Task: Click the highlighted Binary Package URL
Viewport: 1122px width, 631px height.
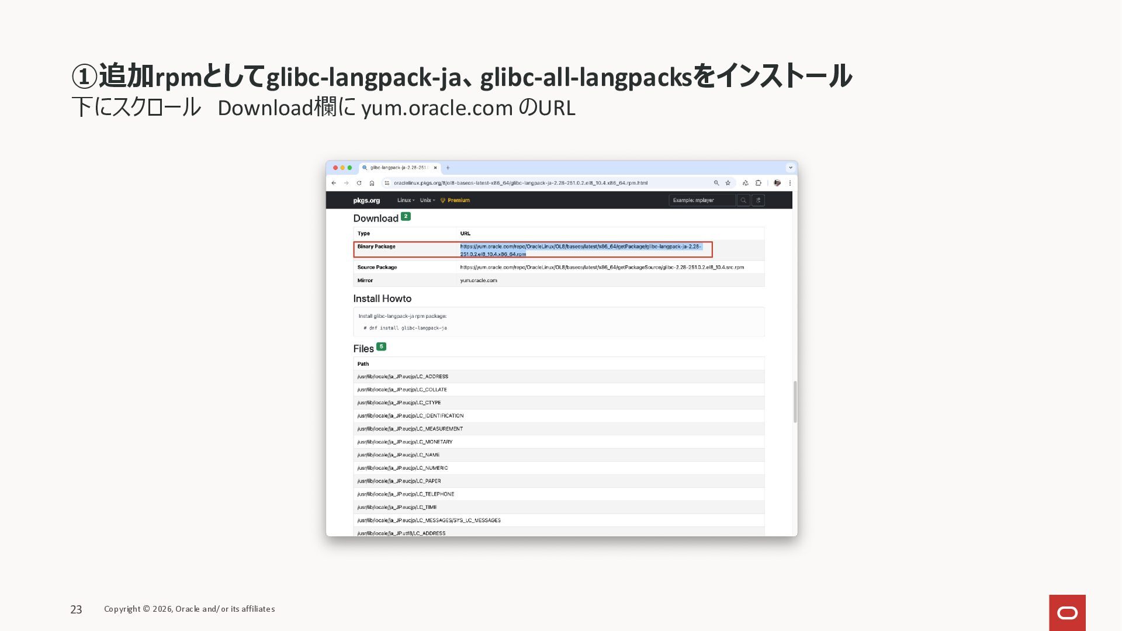Action: point(580,247)
